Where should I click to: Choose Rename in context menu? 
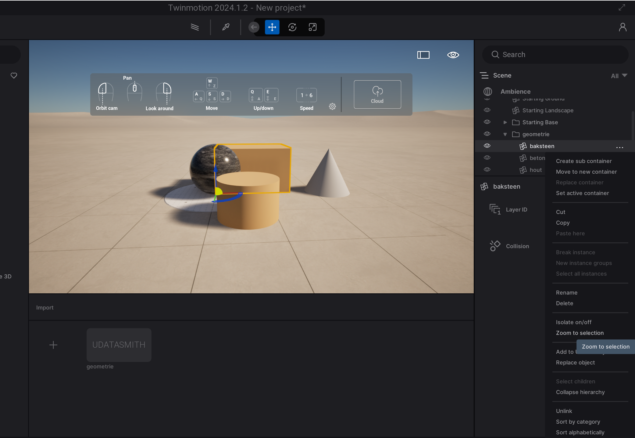(x=566, y=293)
